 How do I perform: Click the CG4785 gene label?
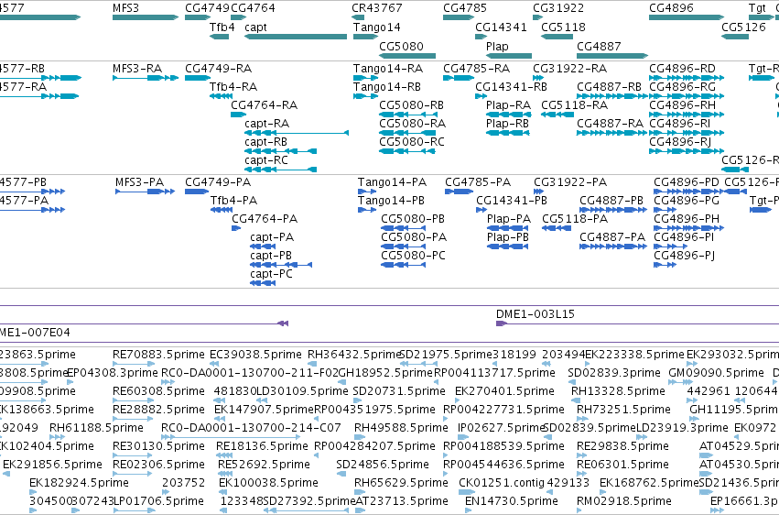tap(465, 8)
